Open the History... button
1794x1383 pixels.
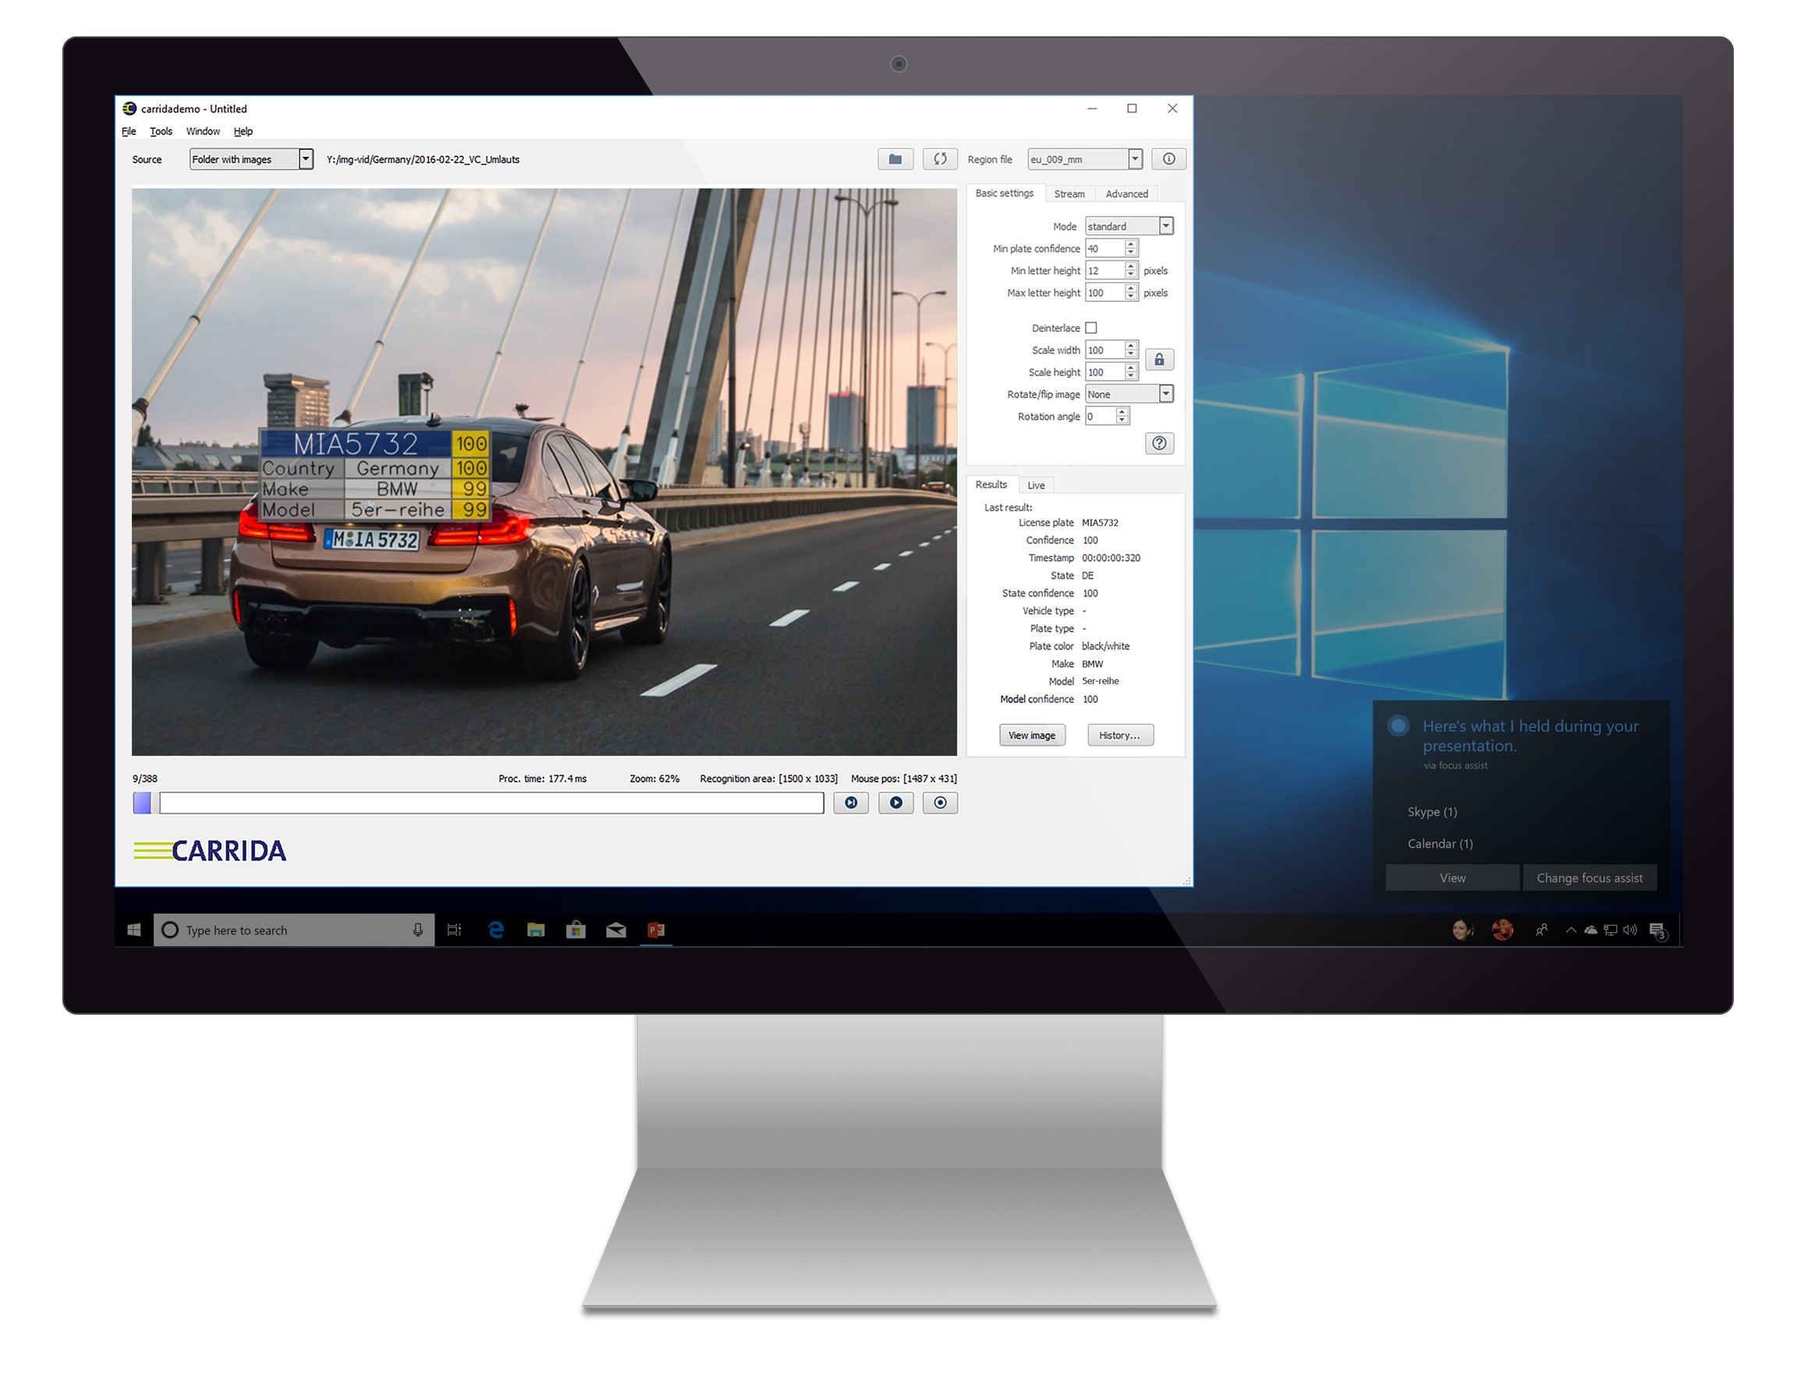pos(1119,735)
